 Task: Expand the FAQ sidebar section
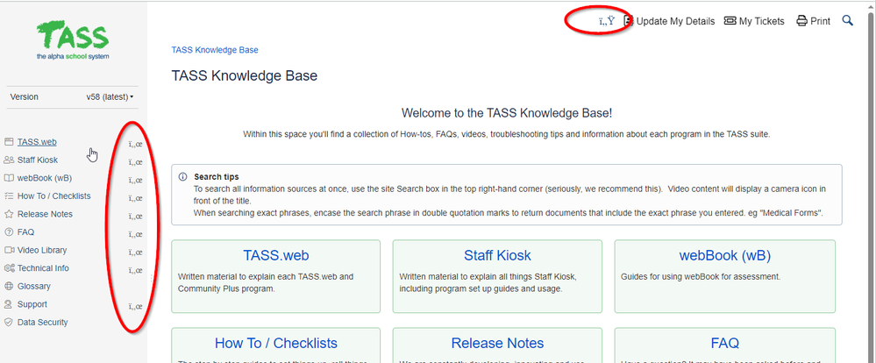pos(135,235)
